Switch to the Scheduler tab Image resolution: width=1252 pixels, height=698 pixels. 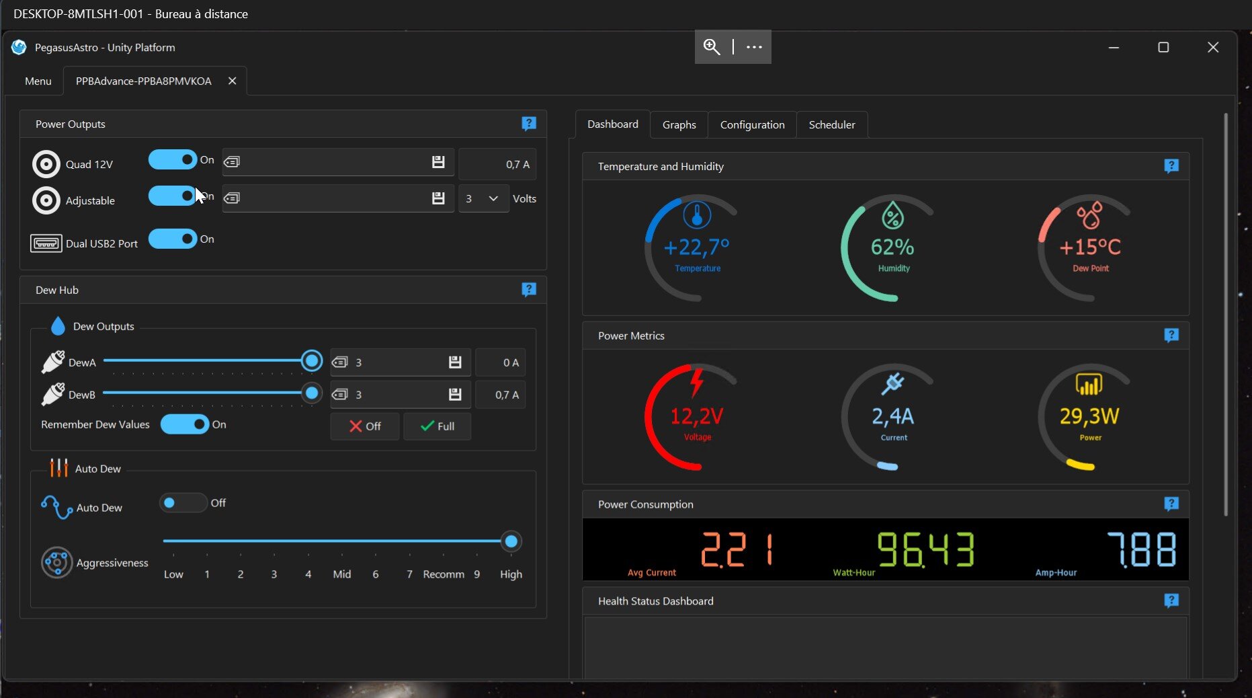(x=832, y=125)
